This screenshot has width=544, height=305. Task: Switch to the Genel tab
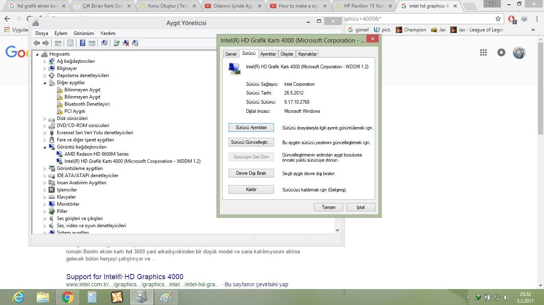pos(231,54)
